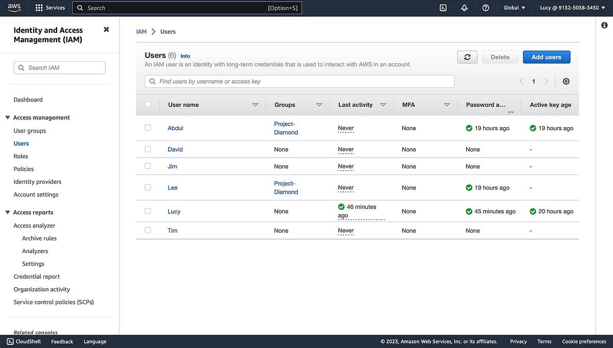Open the notifications bell
613x348 pixels.
[x=464, y=8]
